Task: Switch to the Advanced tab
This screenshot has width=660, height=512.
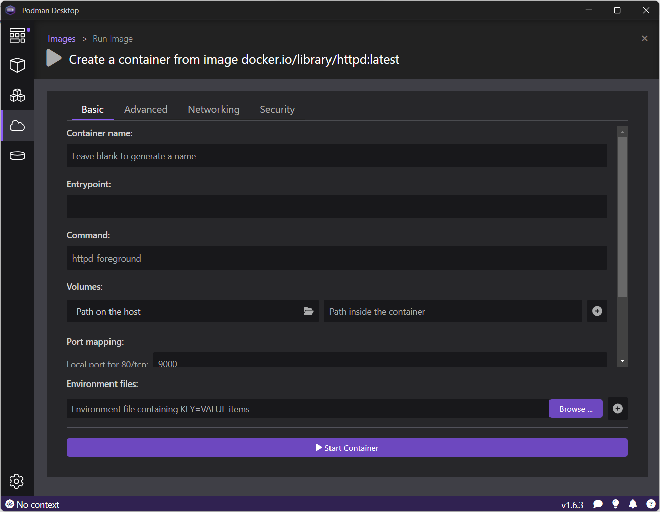Action: 146,109
